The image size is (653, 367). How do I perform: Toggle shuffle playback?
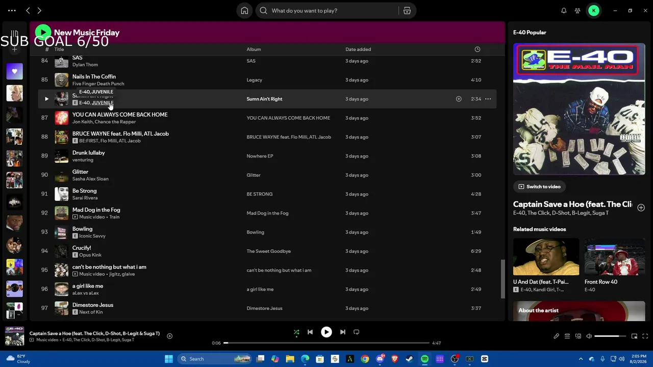pos(296,332)
